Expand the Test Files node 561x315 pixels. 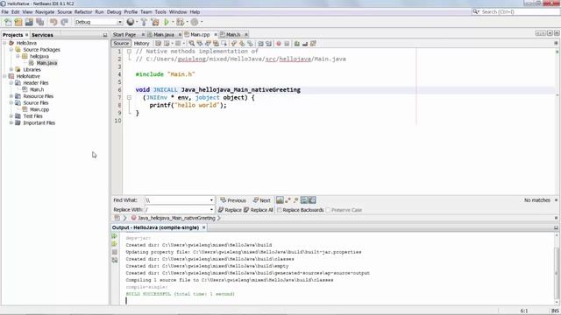[11, 116]
